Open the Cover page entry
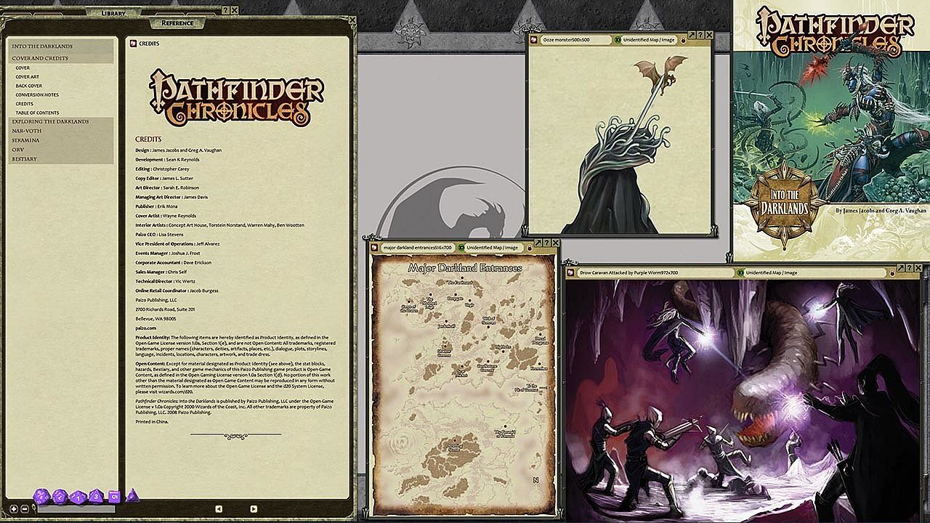Viewport: 930px width, 523px height. click(x=23, y=68)
